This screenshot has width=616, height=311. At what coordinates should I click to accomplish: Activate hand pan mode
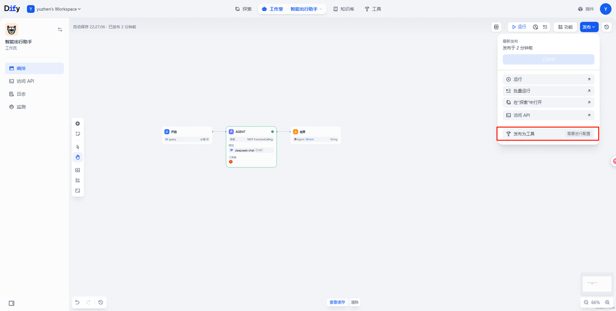tap(77, 157)
